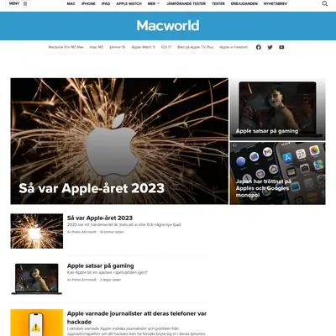
Task: Open NYHETSBREV navigation item
Action: coord(276,3)
